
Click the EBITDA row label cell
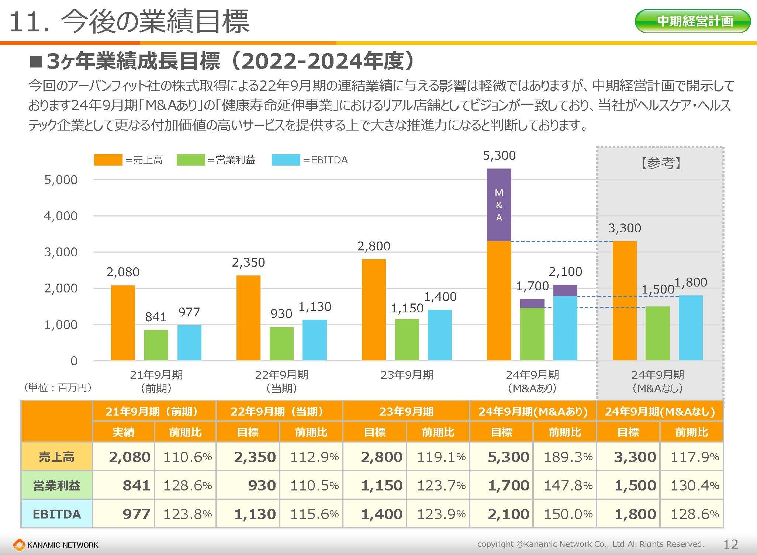[x=56, y=514]
